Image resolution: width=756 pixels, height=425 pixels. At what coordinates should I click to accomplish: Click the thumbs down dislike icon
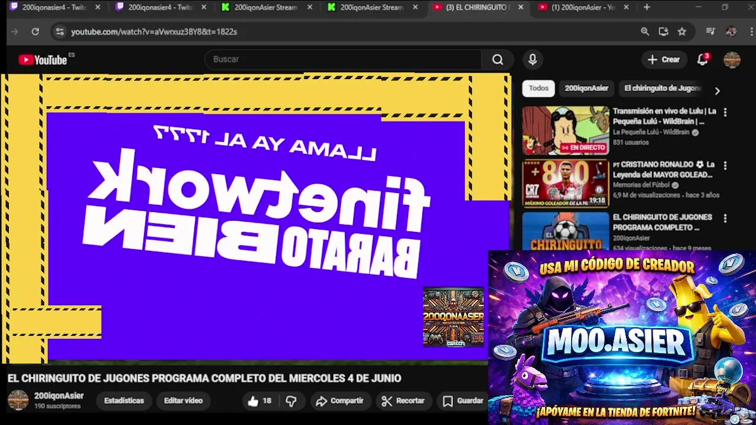[291, 401]
